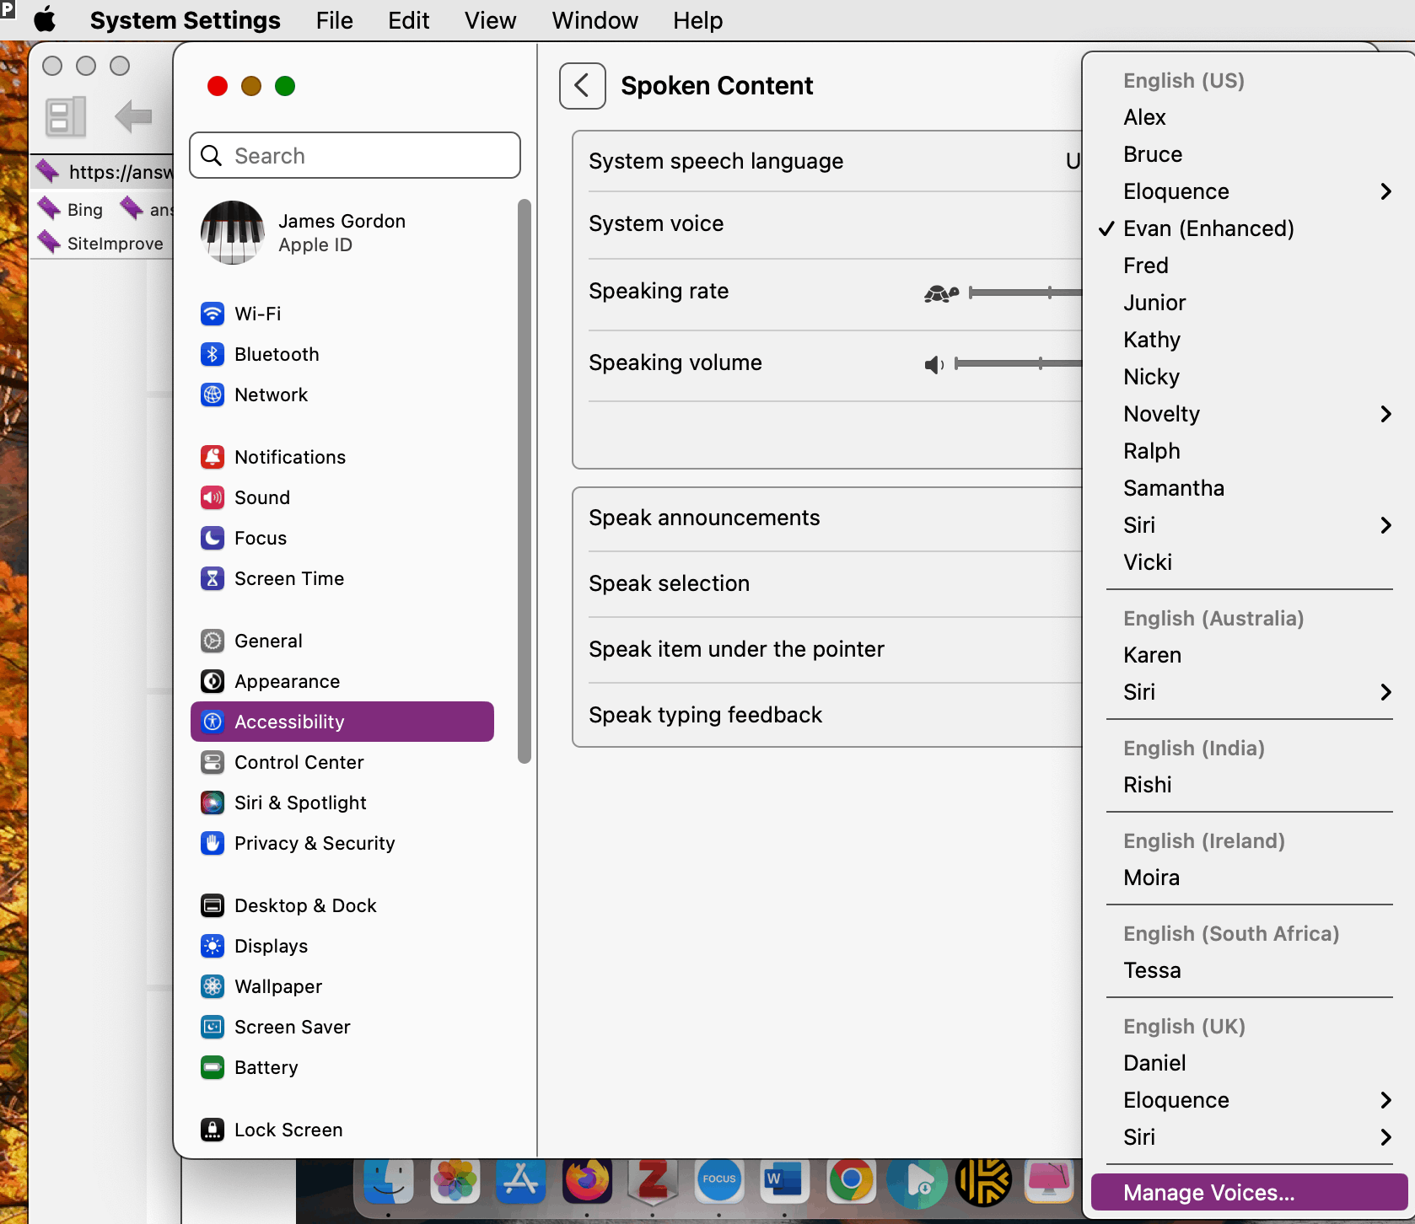Open the Bing bookmark in background window

coord(71,209)
